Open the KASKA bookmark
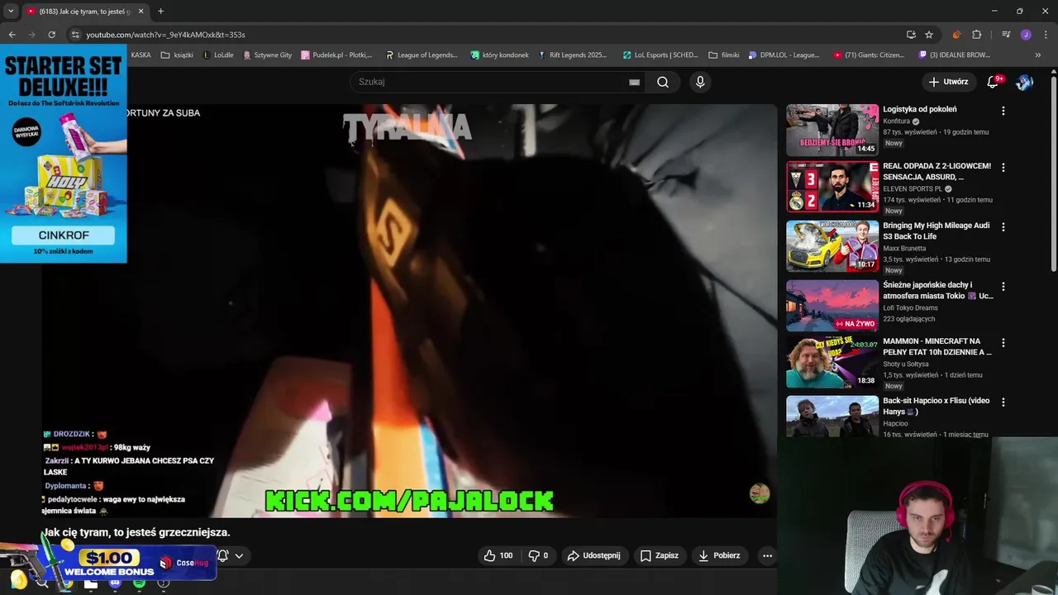1058x595 pixels. [141, 55]
